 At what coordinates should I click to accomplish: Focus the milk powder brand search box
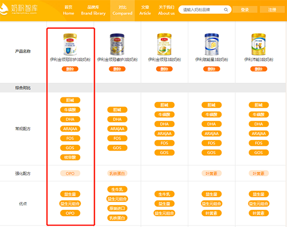[x=205, y=10]
